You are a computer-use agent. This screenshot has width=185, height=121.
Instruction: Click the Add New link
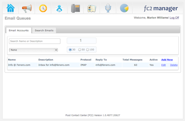click(167, 60)
